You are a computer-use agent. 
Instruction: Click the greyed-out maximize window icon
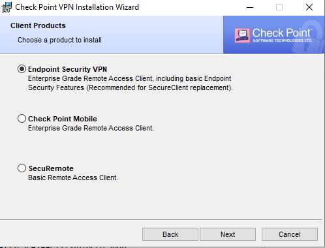[279, 7]
